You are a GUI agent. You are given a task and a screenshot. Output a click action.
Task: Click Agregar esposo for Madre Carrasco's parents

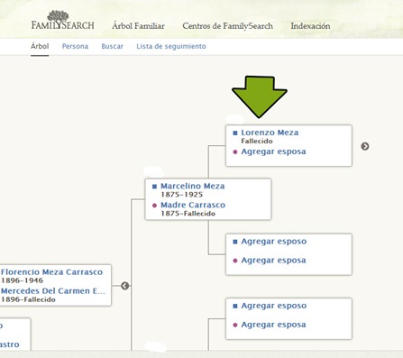point(274,242)
